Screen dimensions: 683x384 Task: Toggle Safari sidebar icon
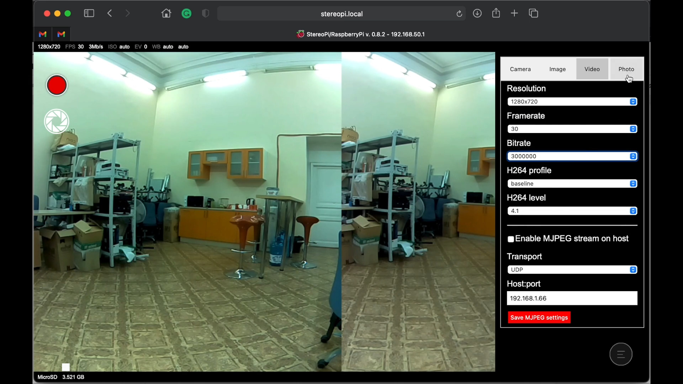point(89,14)
